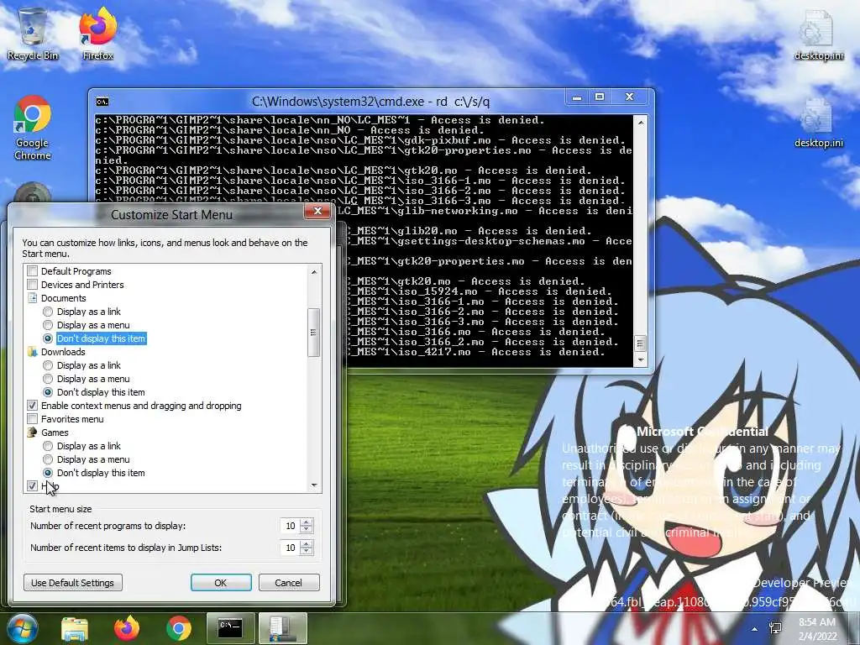Viewport: 860px width, 645px height.
Task: Click the cmd.exe window title bar
Action: coord(370,102)
